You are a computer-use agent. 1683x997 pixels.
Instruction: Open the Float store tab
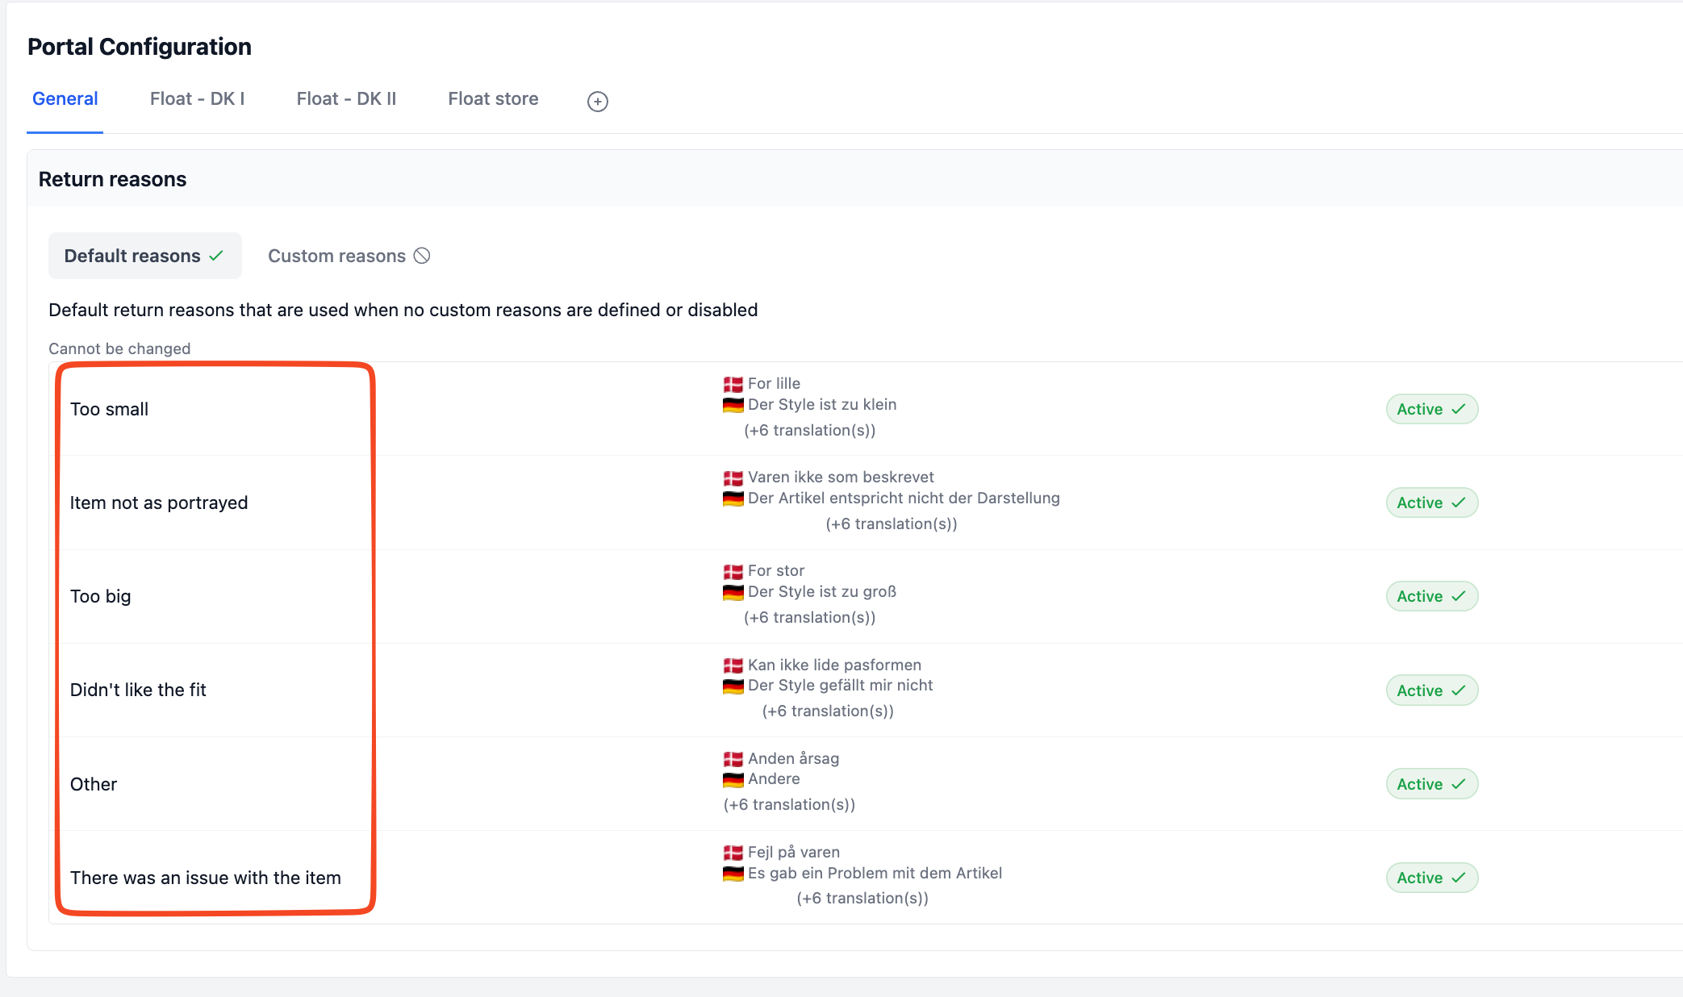coord(493,98)
